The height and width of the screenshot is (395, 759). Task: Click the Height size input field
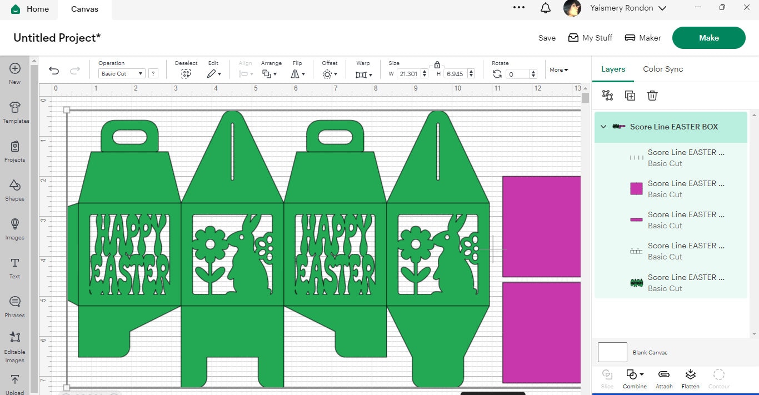[x=456, y=73]
